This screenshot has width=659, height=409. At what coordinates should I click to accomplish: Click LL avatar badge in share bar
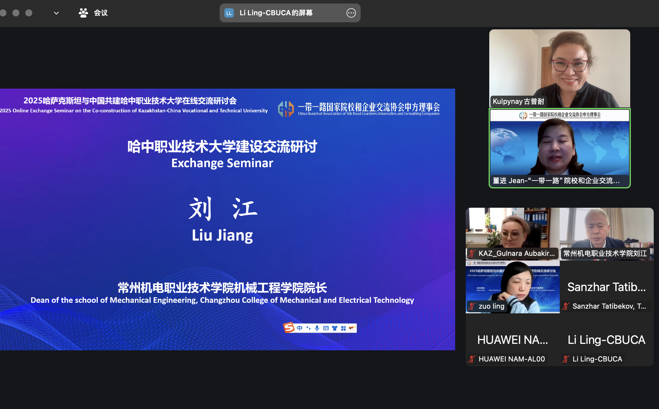tap(229, 13)
